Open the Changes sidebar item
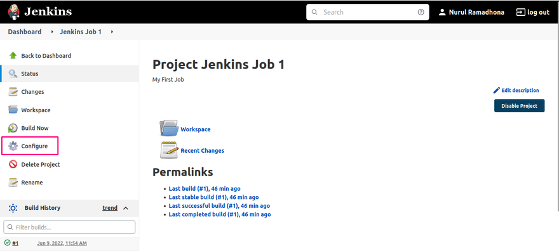This screenshot has width=559, height=251. pos(32,92)
